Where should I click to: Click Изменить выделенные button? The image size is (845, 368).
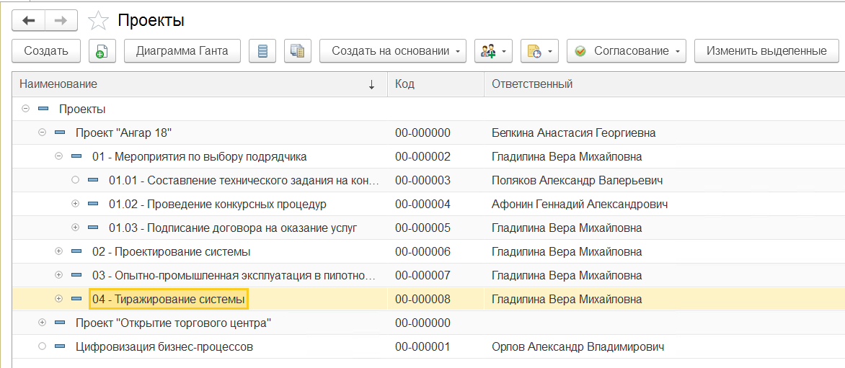coord(766,51)
